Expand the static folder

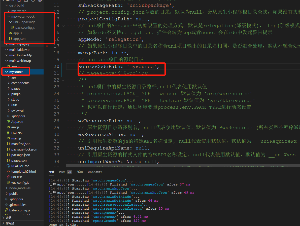8,100
